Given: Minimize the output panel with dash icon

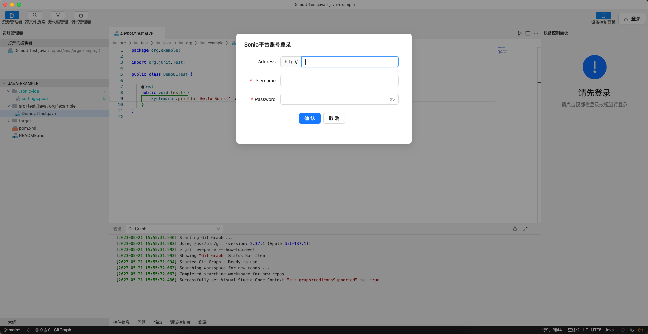Looking at the screenshot, I should (x=534, y=229).
